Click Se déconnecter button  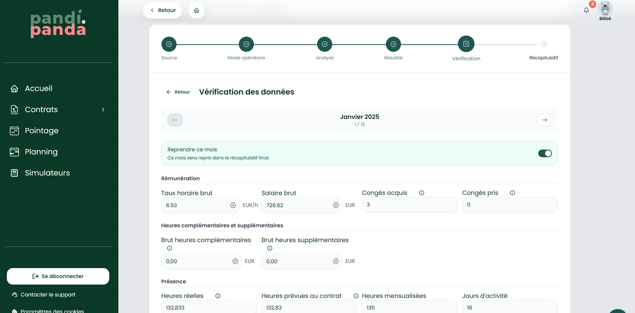point(58,277)
